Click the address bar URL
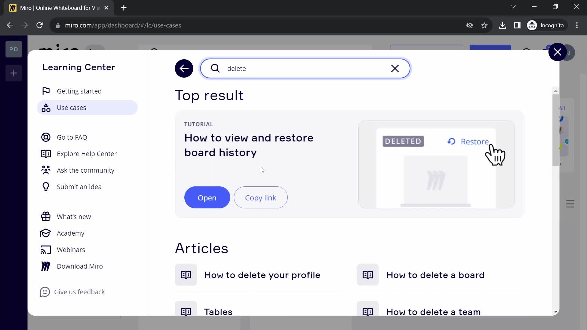Screen dimensions: 587x330 pos(123,25)
